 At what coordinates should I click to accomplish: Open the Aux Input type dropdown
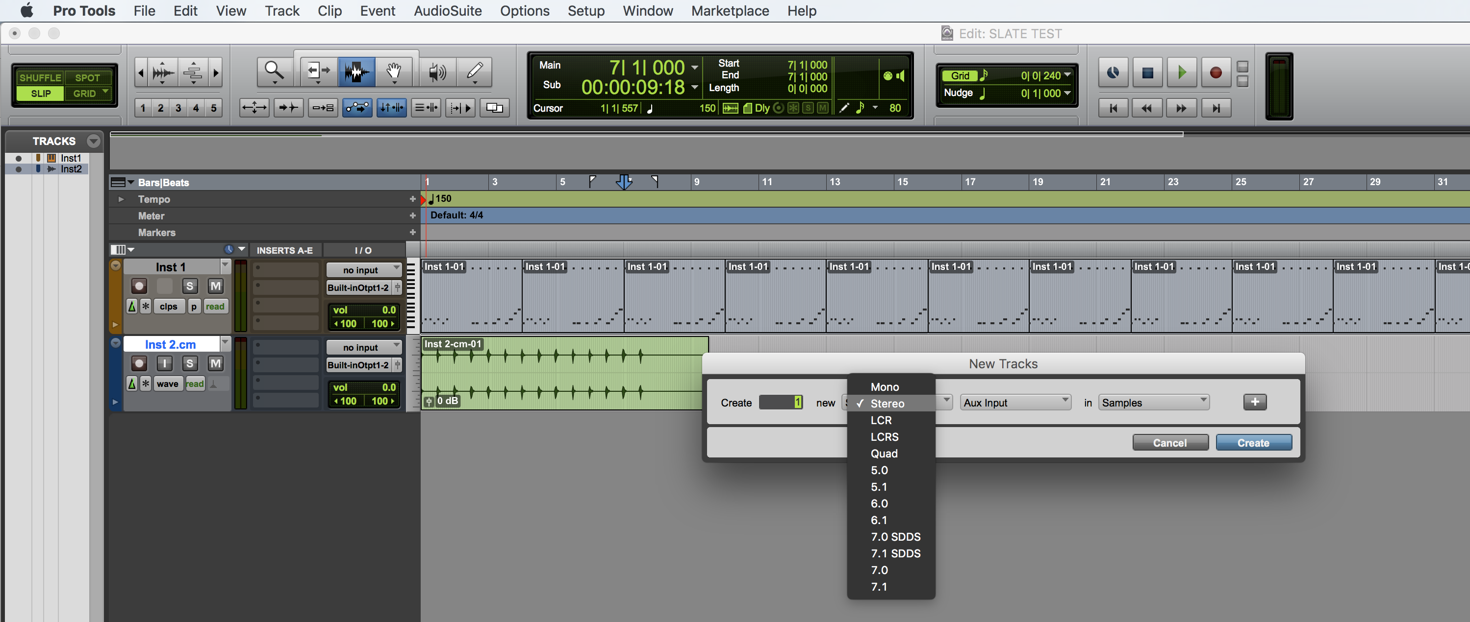click(x=1014, y=402)
